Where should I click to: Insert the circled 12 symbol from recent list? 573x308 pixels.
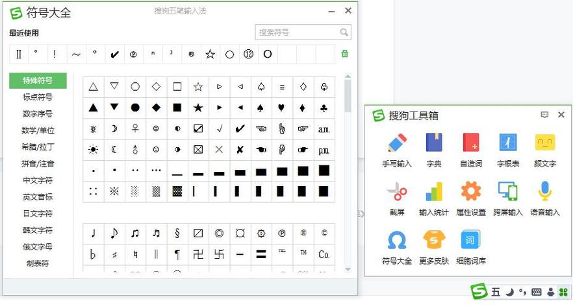point(248,54)
